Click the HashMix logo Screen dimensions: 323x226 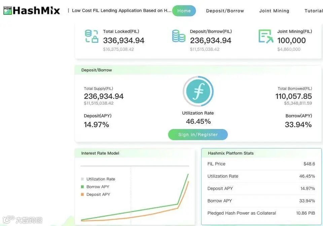[x=32, y=10]
